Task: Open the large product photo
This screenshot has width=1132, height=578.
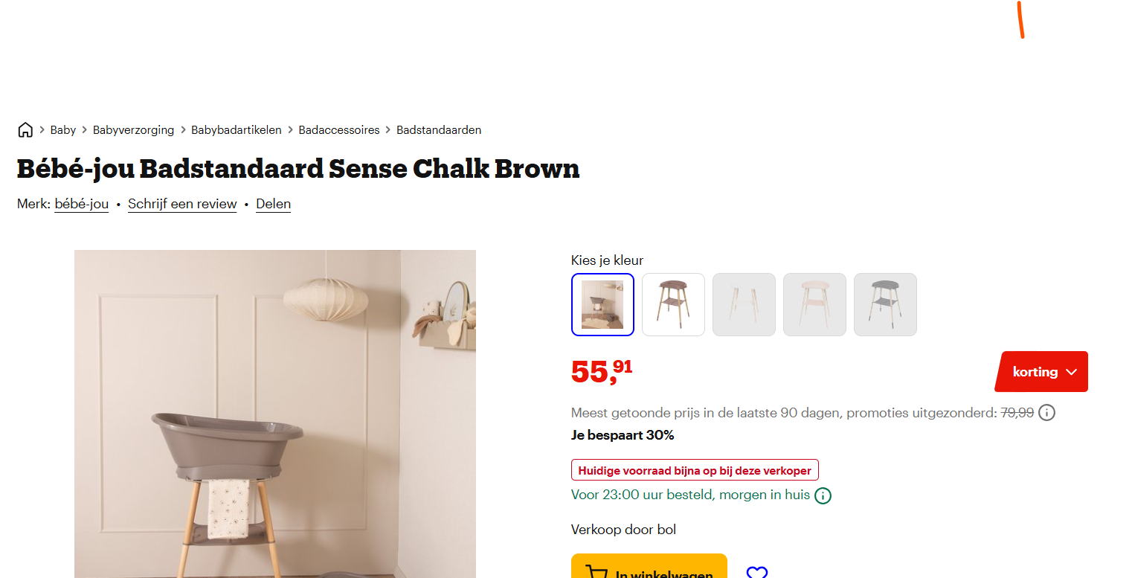Action: [x=275, y=414]
